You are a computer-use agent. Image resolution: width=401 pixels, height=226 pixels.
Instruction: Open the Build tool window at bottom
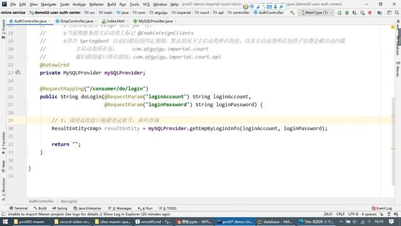coord(40,208)
